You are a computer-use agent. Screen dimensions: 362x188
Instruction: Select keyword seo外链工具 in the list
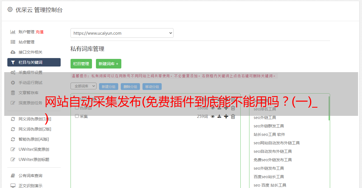pyautogui.click(x=265, y=118)
